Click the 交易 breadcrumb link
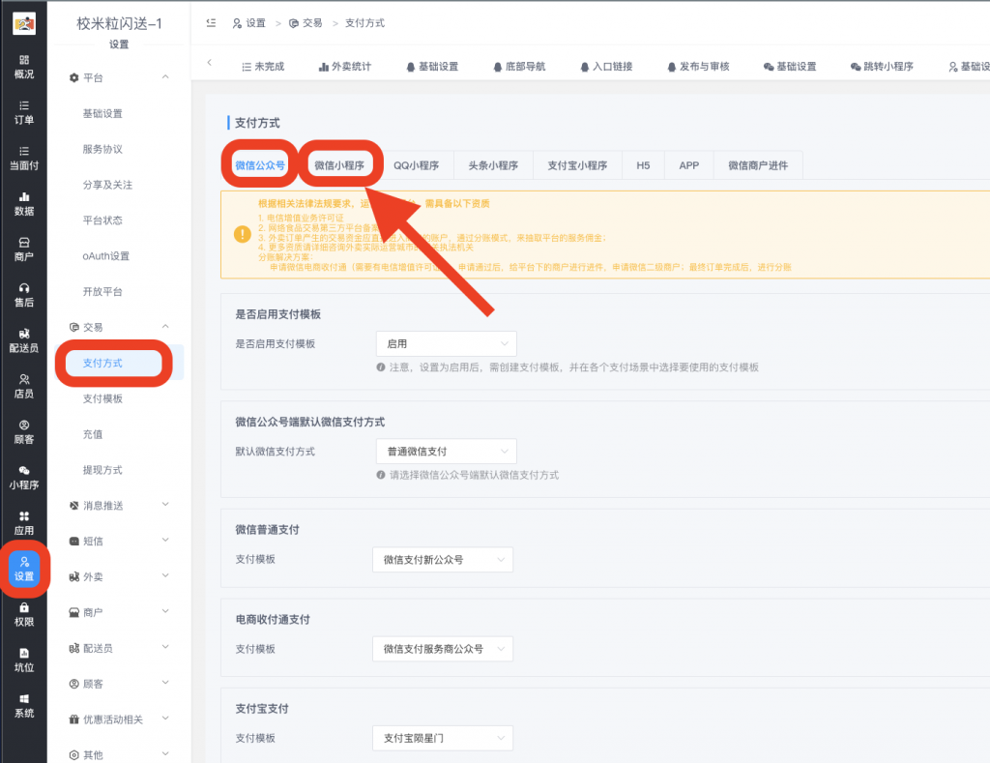This screenshot has width=990, height=763. click(305, 23)
